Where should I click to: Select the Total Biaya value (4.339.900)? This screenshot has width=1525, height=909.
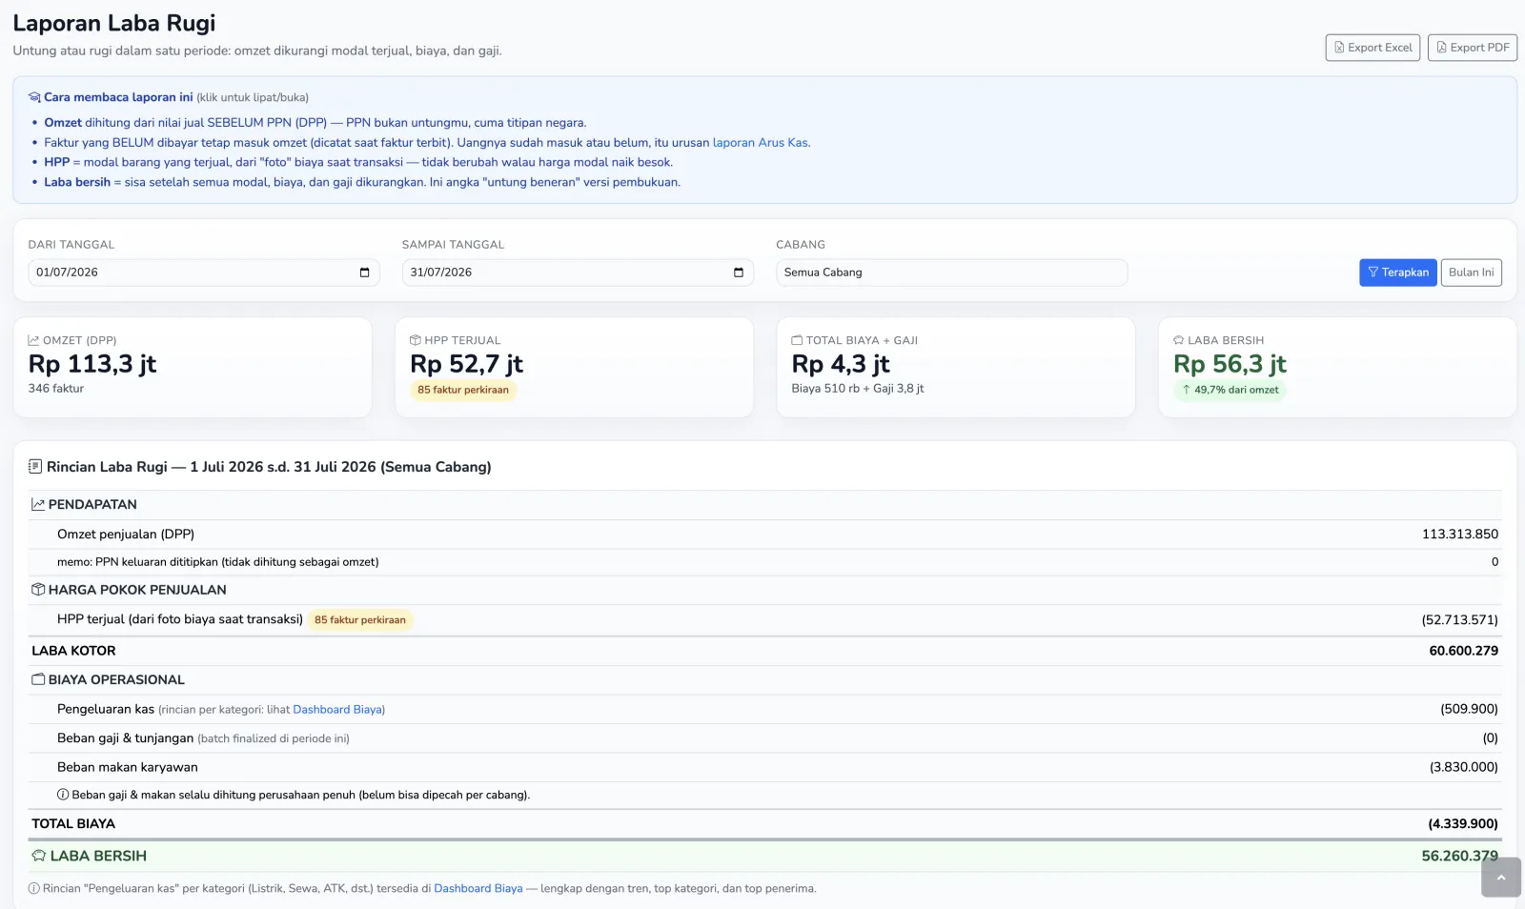pyautogui.click(x=1463, y=824)
